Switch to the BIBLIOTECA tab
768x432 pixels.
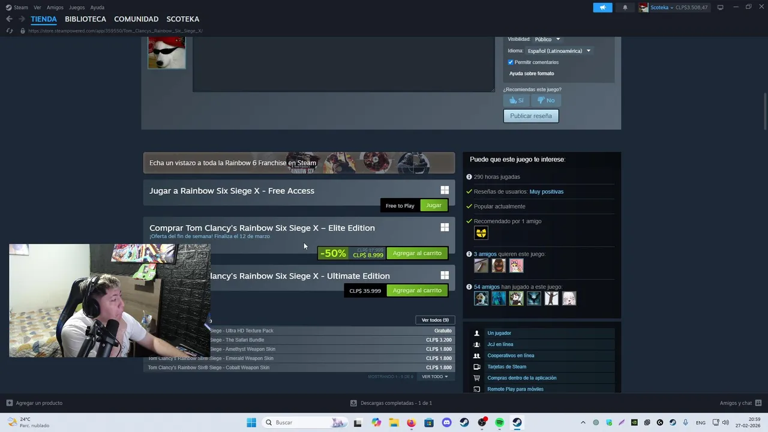tap(85, 19)
